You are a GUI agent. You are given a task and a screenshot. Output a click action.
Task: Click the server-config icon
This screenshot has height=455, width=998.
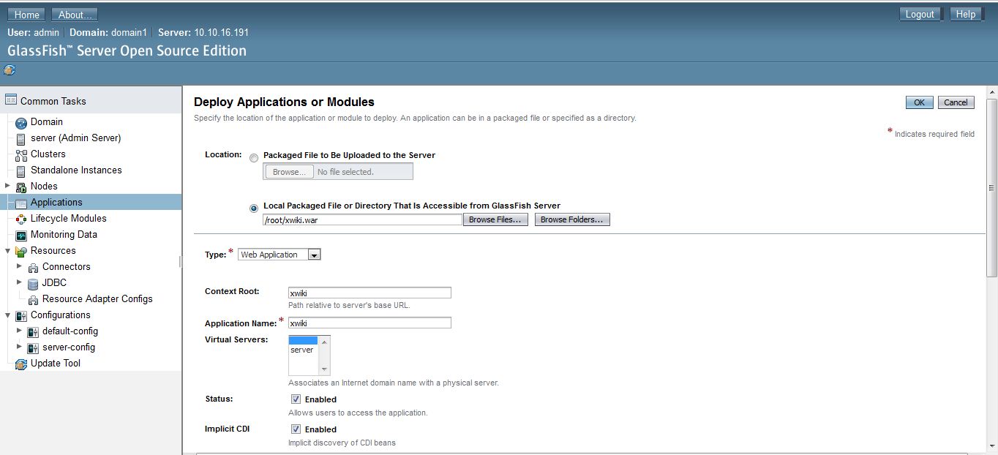point(33,347)
